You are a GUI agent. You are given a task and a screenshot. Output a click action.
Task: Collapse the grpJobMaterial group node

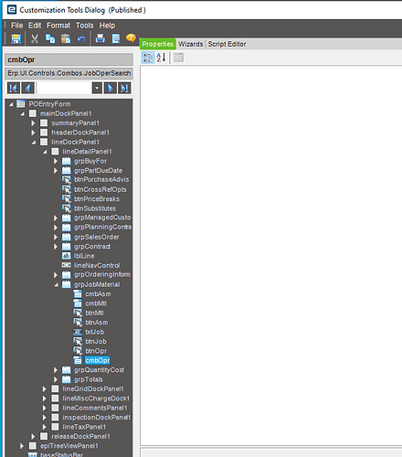(x=57, y=285)
